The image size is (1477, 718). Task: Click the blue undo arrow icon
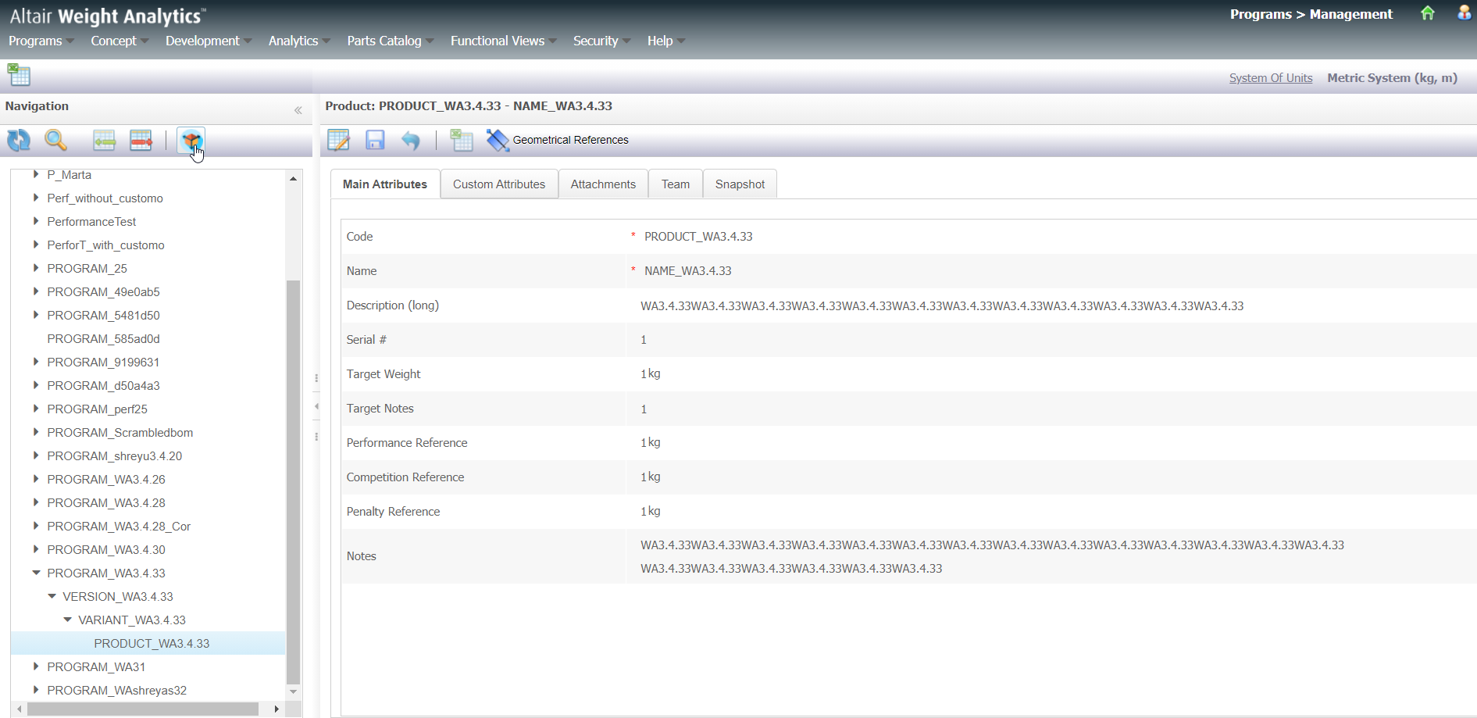click(x=411, y=141)
